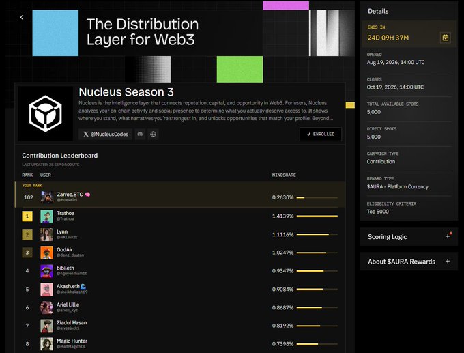Click the Contribution Leaderboard heading
The height and width of the screenshot is (353, 464).
[60, 156]
